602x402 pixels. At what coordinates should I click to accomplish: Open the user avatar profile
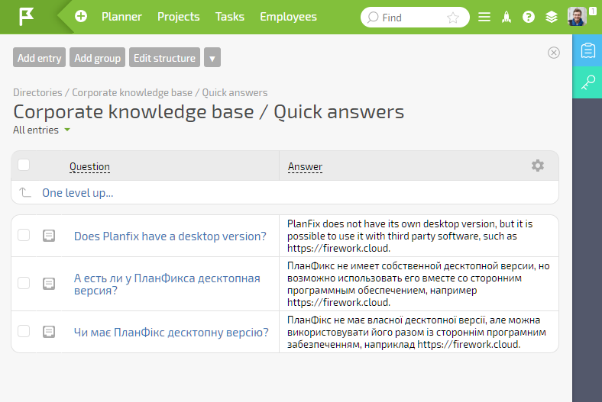577,17
